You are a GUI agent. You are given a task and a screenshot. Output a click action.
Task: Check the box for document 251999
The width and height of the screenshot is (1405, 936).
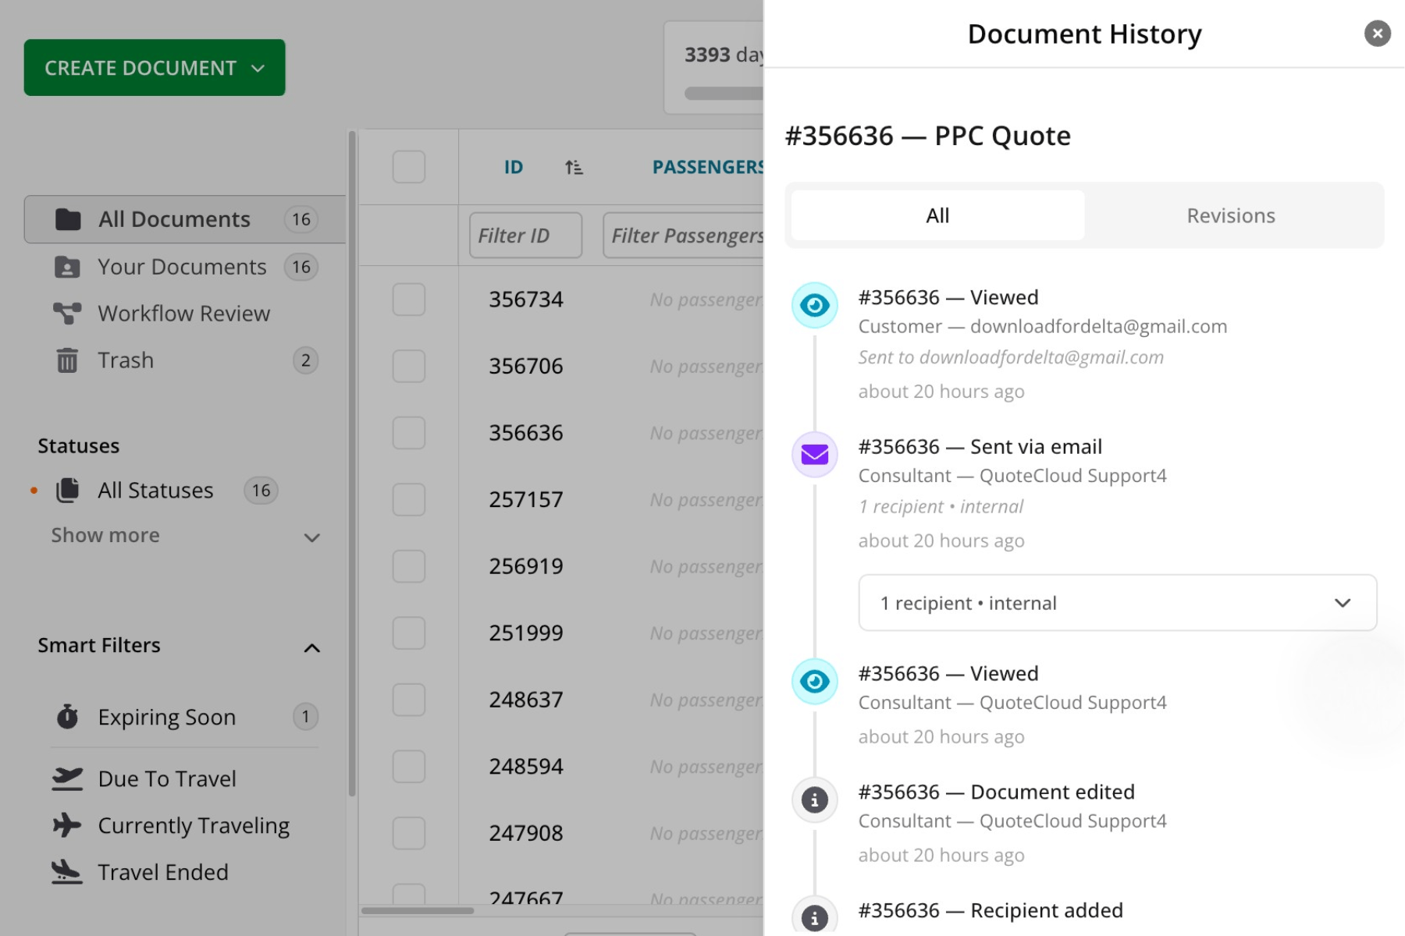coord(409,633)
